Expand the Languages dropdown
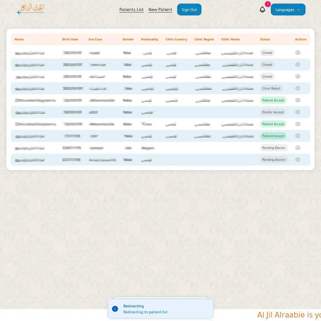This screenshot has width=321, height=321. pos(288,10)
